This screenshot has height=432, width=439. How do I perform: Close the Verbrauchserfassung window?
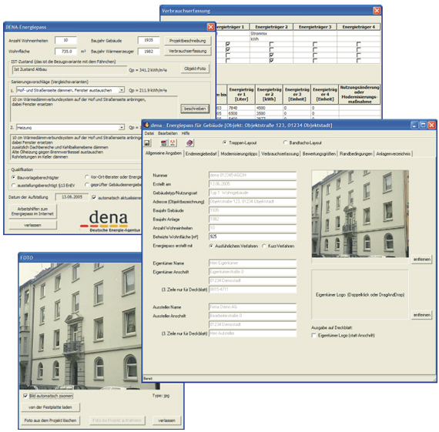pyautogui.click(x=377, y=11)
